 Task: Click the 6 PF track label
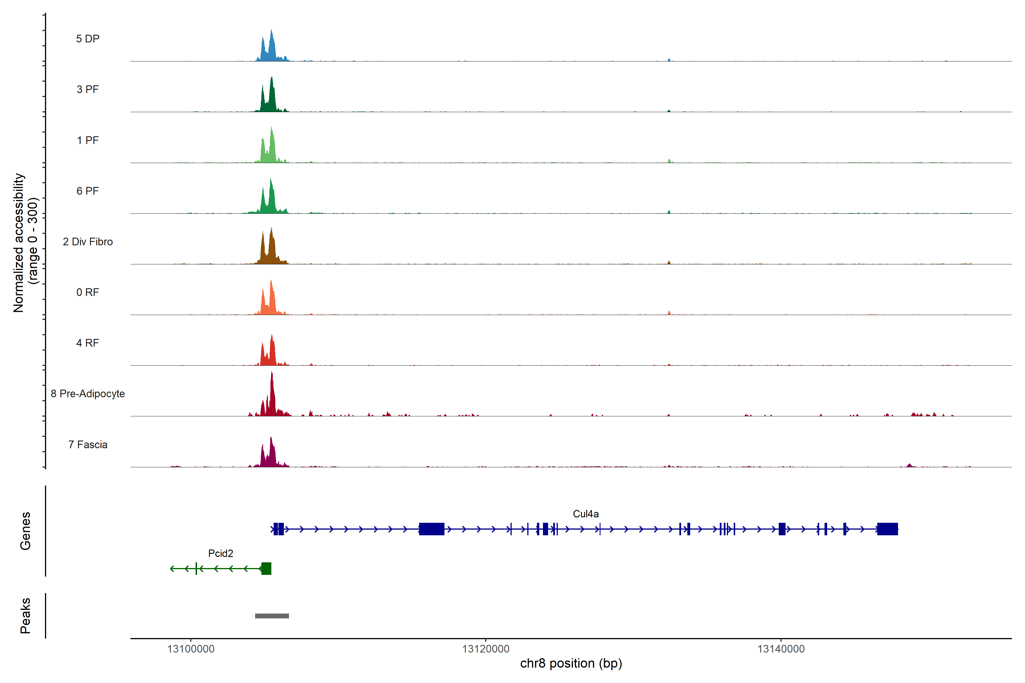pyautogui.click(x=88, y=191)
